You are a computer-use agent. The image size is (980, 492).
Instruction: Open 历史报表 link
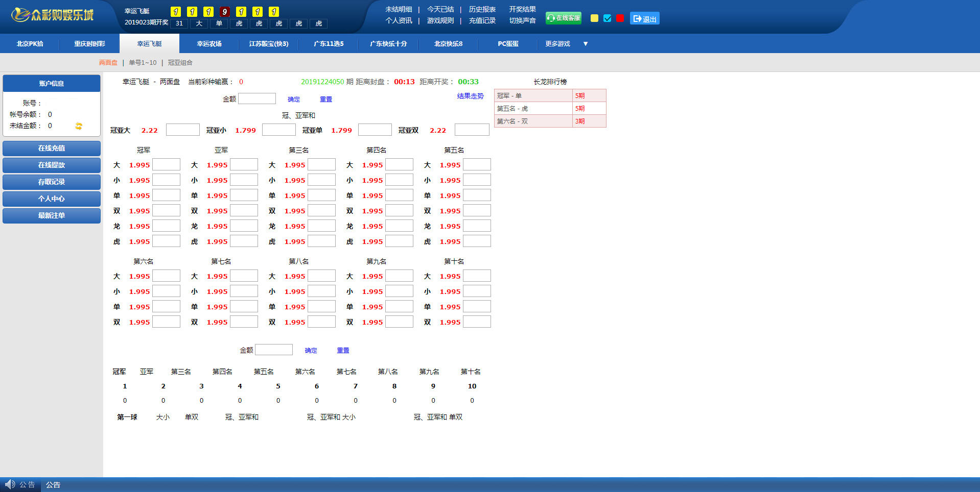[482, 9]
